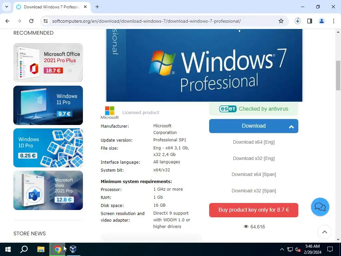Click the scrollbar down arrow
This screenshot has width=341, height=256.
pos(338,239)
